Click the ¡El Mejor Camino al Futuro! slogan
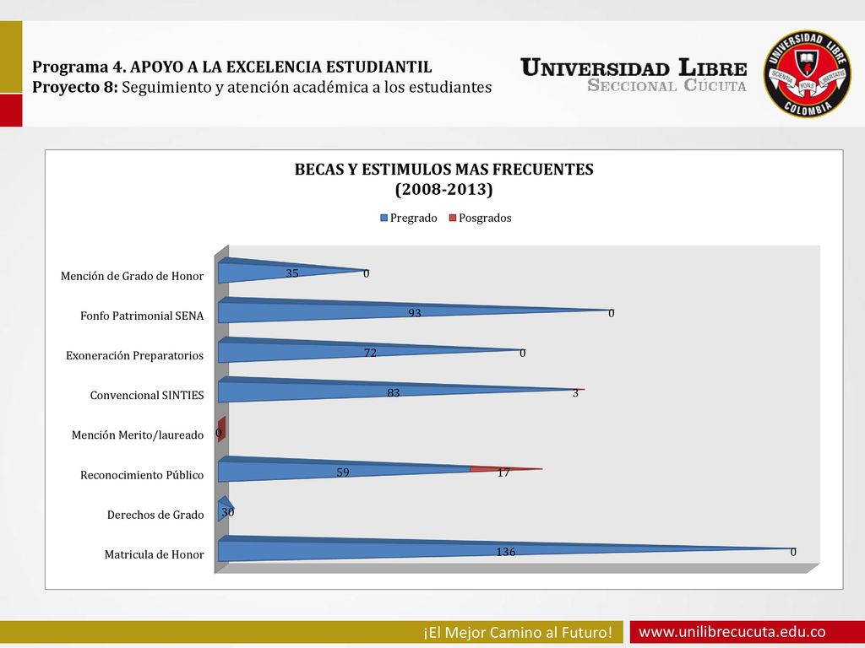Image resolution: width=865 pixels, height=648 pixels. (518, 631)
